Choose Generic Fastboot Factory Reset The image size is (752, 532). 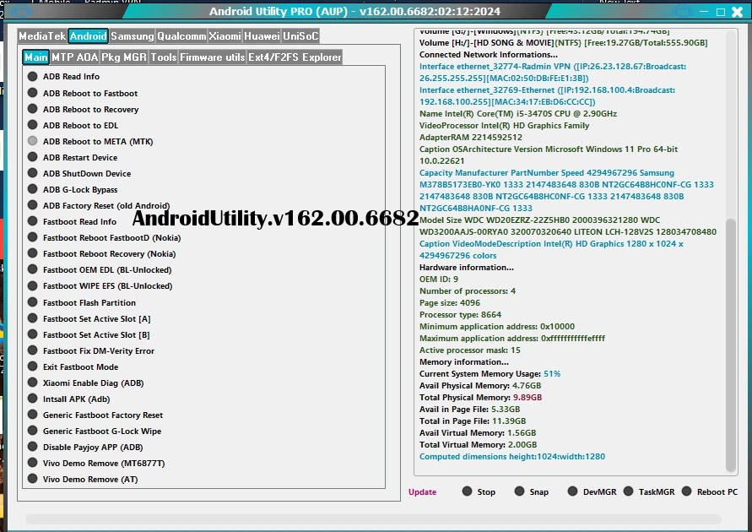pyautogui.click(x=95, y=415)
